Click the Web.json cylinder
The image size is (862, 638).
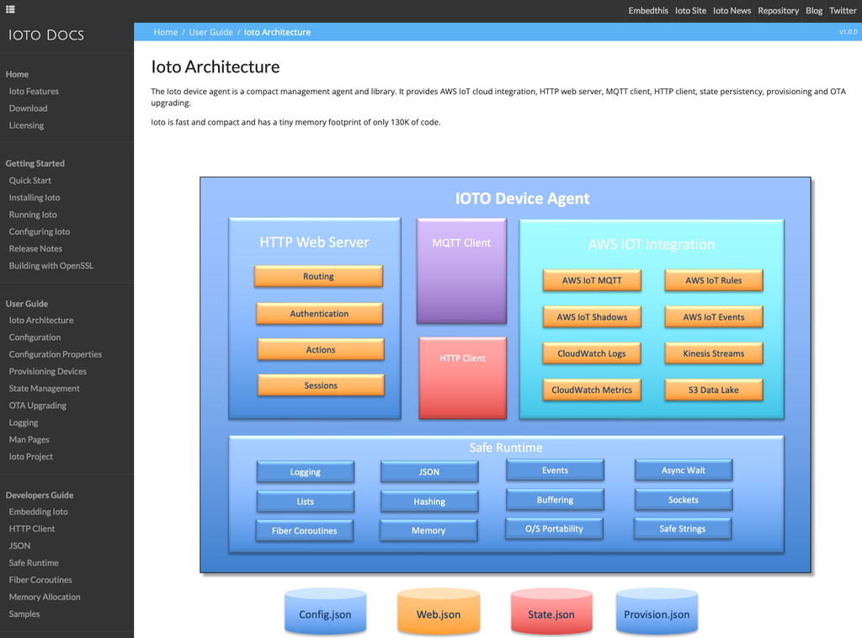click(439, 611)
